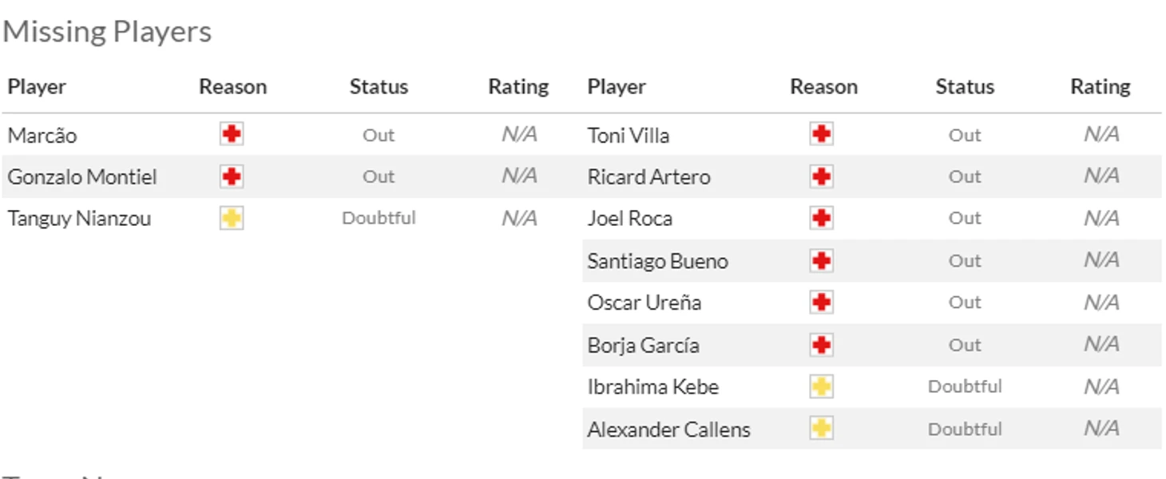Image resolution: width=1166 pixels, height=479 pixels.
Task: Click the right table's Reason column header
Action: coord(823,86)
